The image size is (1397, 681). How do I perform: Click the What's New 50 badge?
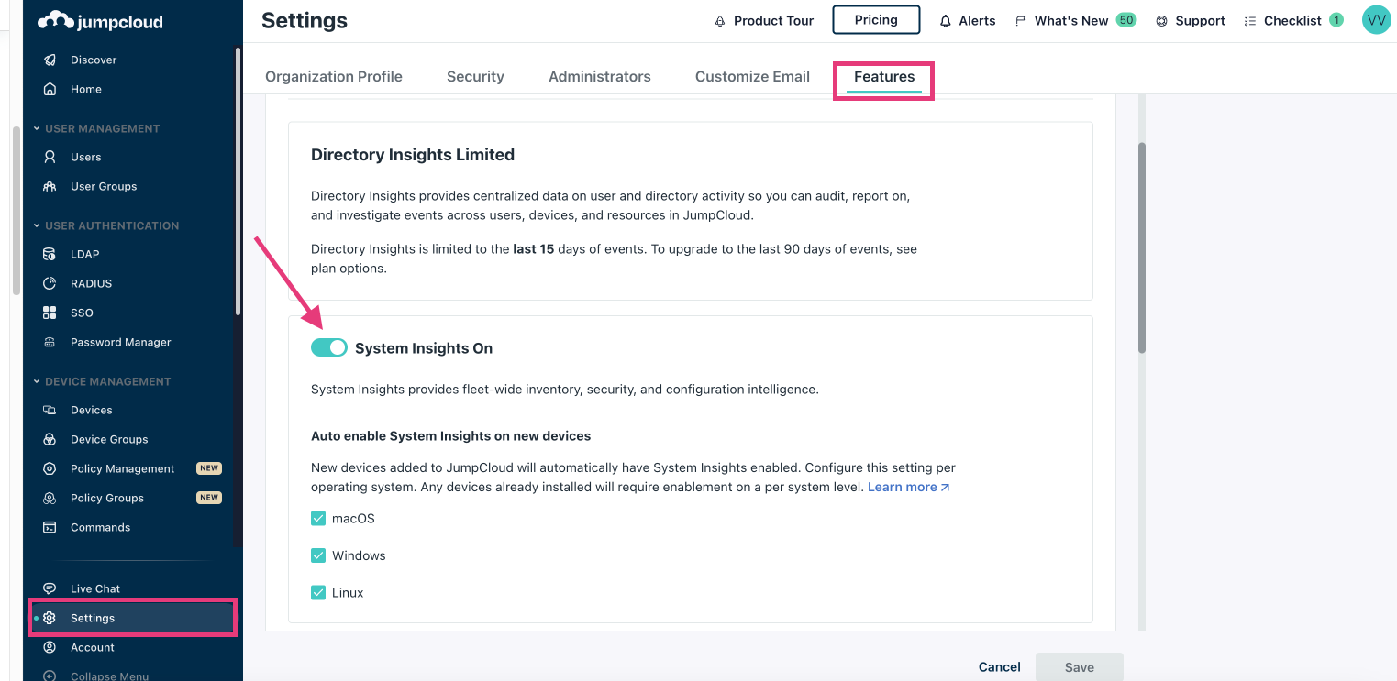[x=1126, y=20]
